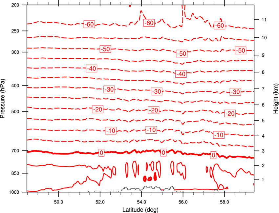Click the leftmost 0 contour label
The image size is (279, 213).
(101, 153)
